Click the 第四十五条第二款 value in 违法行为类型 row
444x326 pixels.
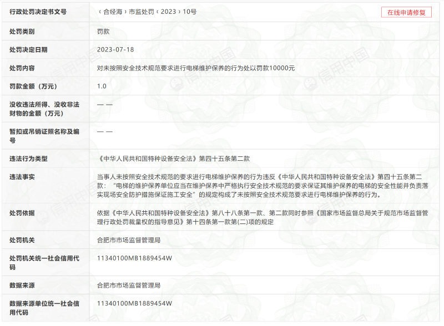[173, 159]
